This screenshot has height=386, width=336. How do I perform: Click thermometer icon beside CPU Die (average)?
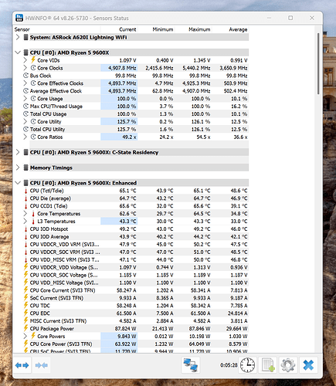[x=25, y=198]
